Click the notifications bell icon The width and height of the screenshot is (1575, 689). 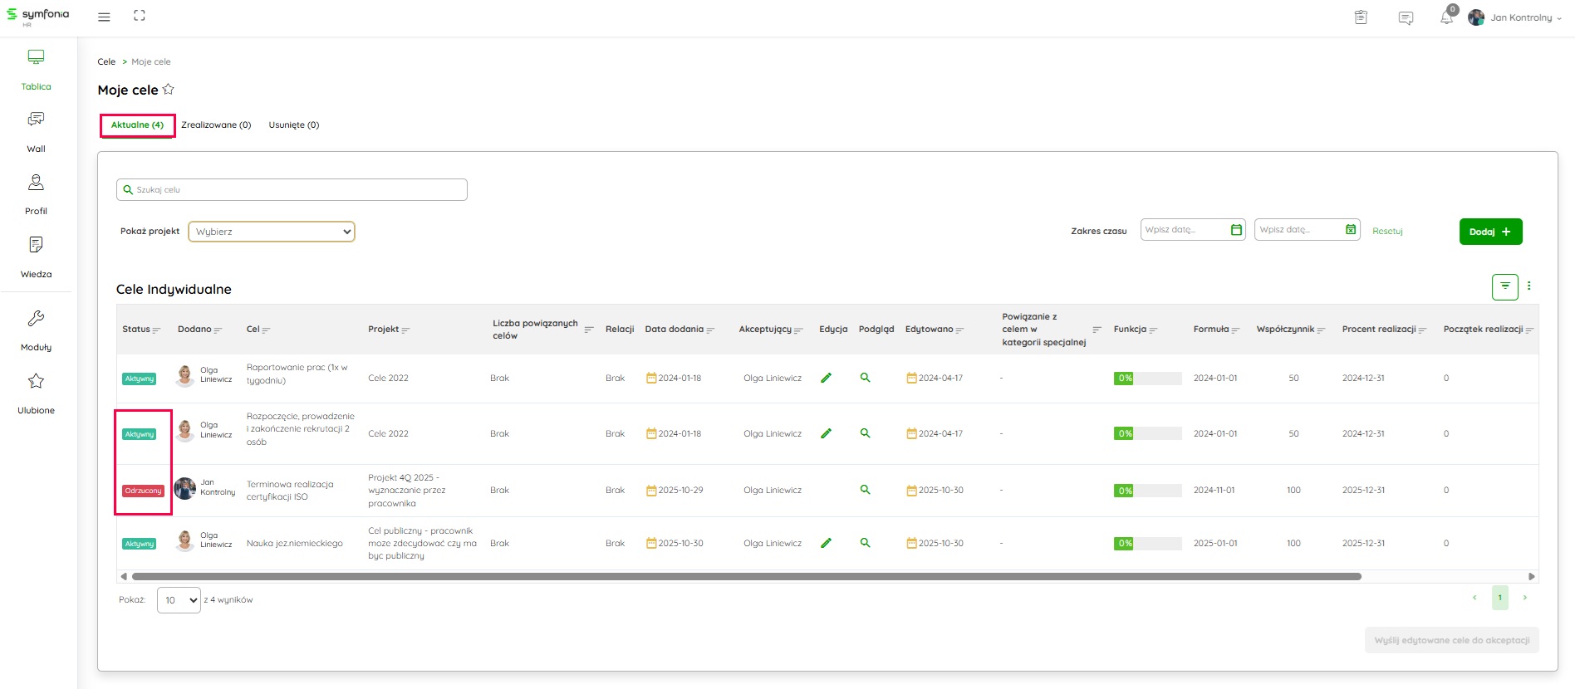click(1446, 17)
